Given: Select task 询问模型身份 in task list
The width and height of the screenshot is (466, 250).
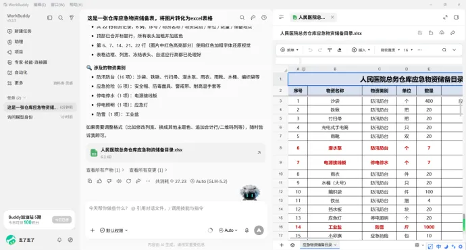Looking at the screenshot, I should 40,117.
